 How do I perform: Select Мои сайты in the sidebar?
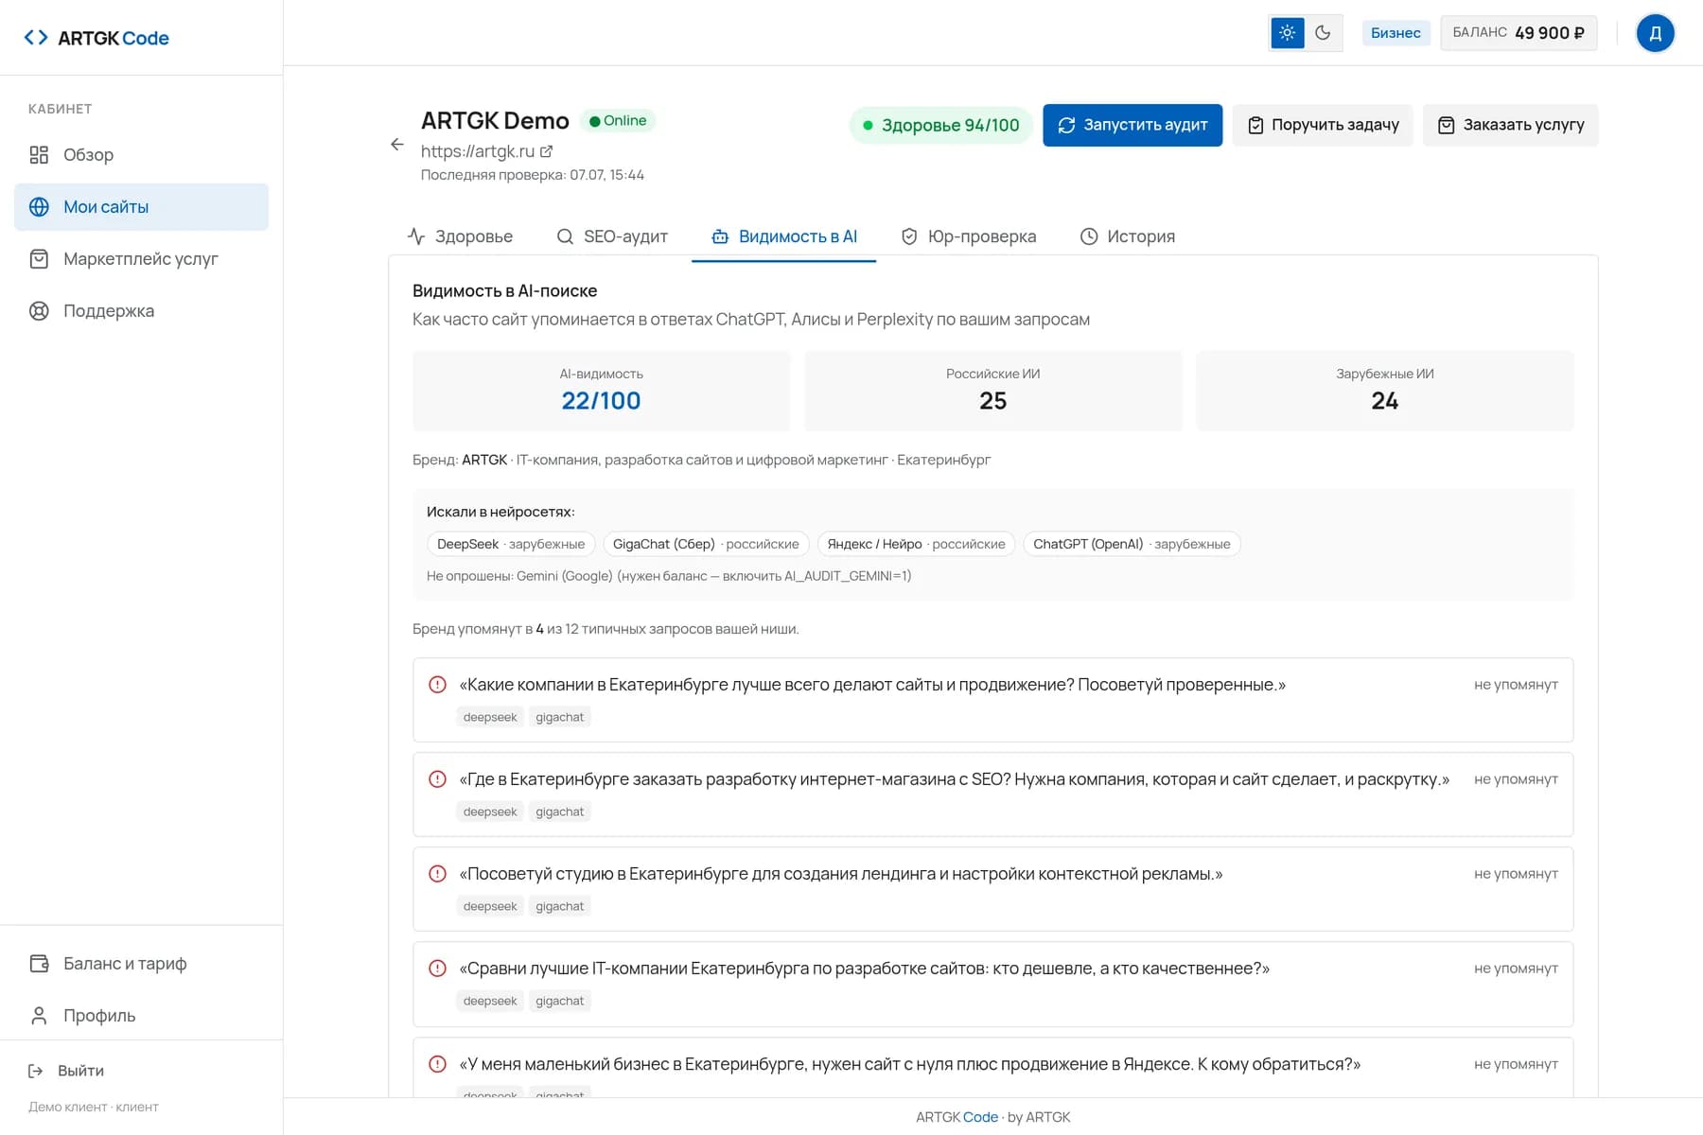pyautogui.click(x=141, y=207)
